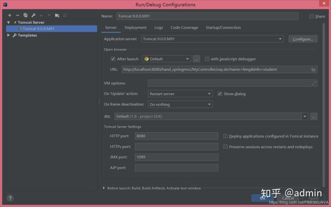The image size is (331, 207).
Task: Add new configuration with plus icon
Action: (x=10, y=15)
